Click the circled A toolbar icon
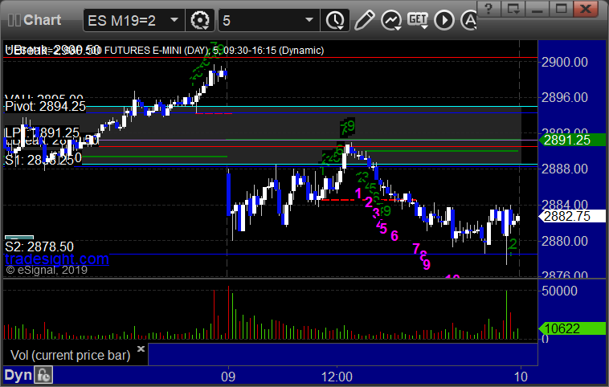The width and height of the screenshot is (609, 387). [468, 20]
